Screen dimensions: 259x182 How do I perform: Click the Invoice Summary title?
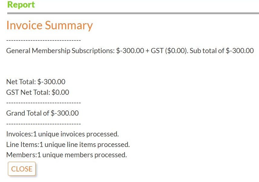[x=49, y=25]
